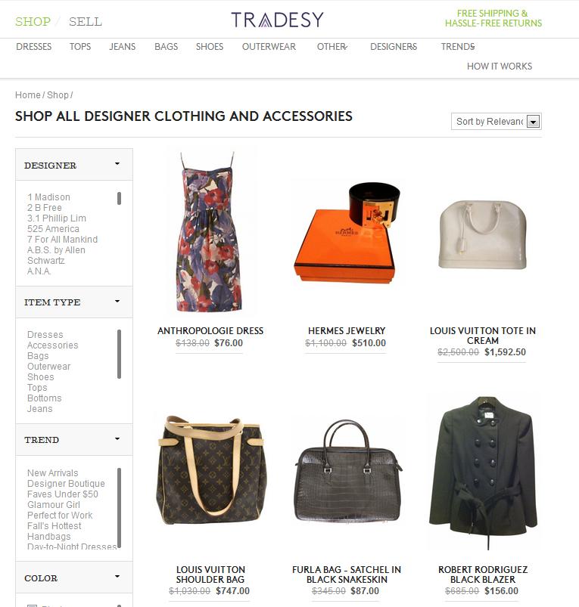The image size is (579, 607).
Task: Collapse the Designer filter section
Action: coord(74,165)
